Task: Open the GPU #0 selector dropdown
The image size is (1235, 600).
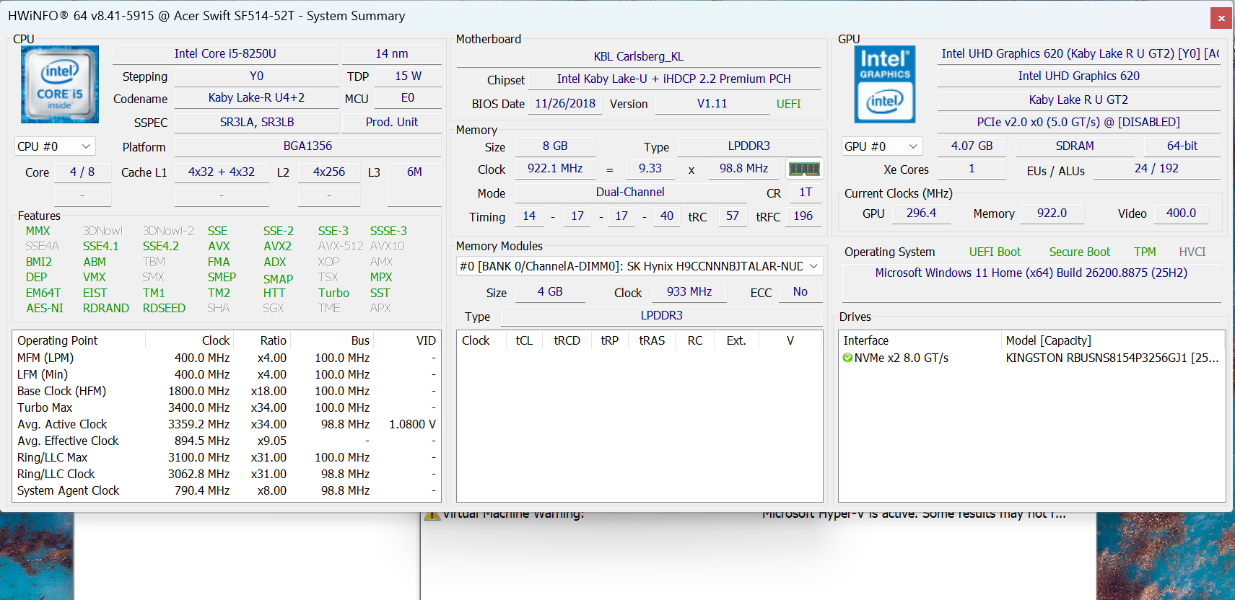Action: 882,146
